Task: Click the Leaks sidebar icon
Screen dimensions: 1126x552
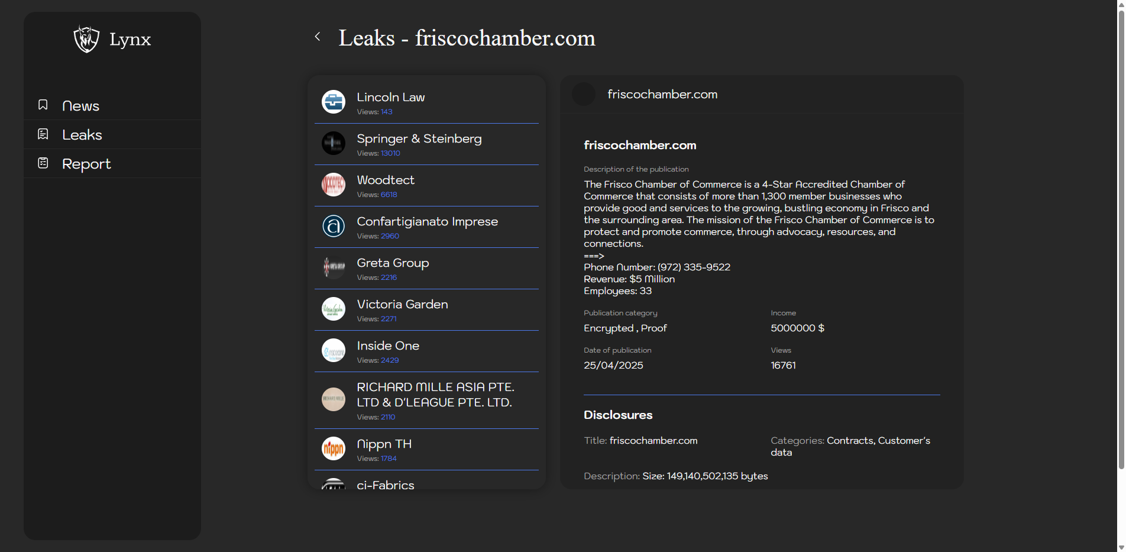Action: pyautogui.click(x=43, y=134)
